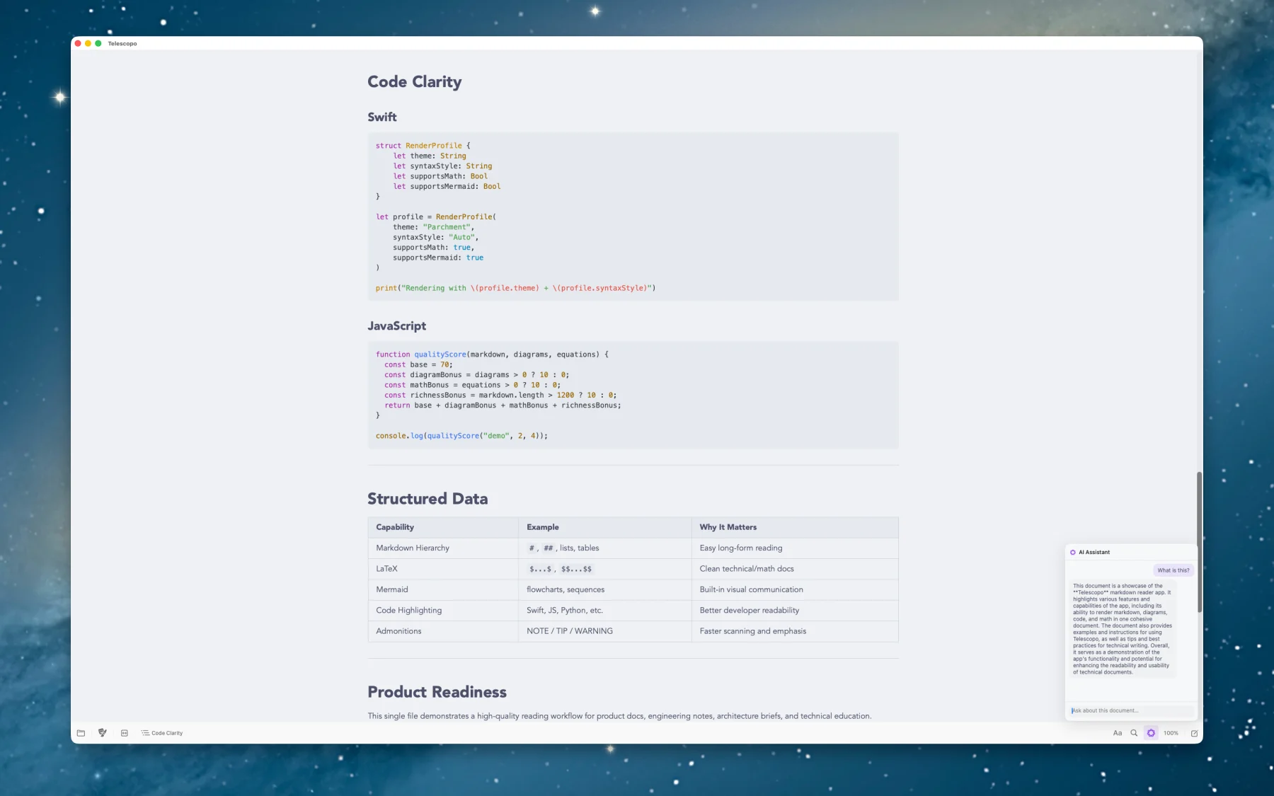Click the Code Clarity heading
The height and width of the screenshot is (796, 1274).
click(414, 82)
